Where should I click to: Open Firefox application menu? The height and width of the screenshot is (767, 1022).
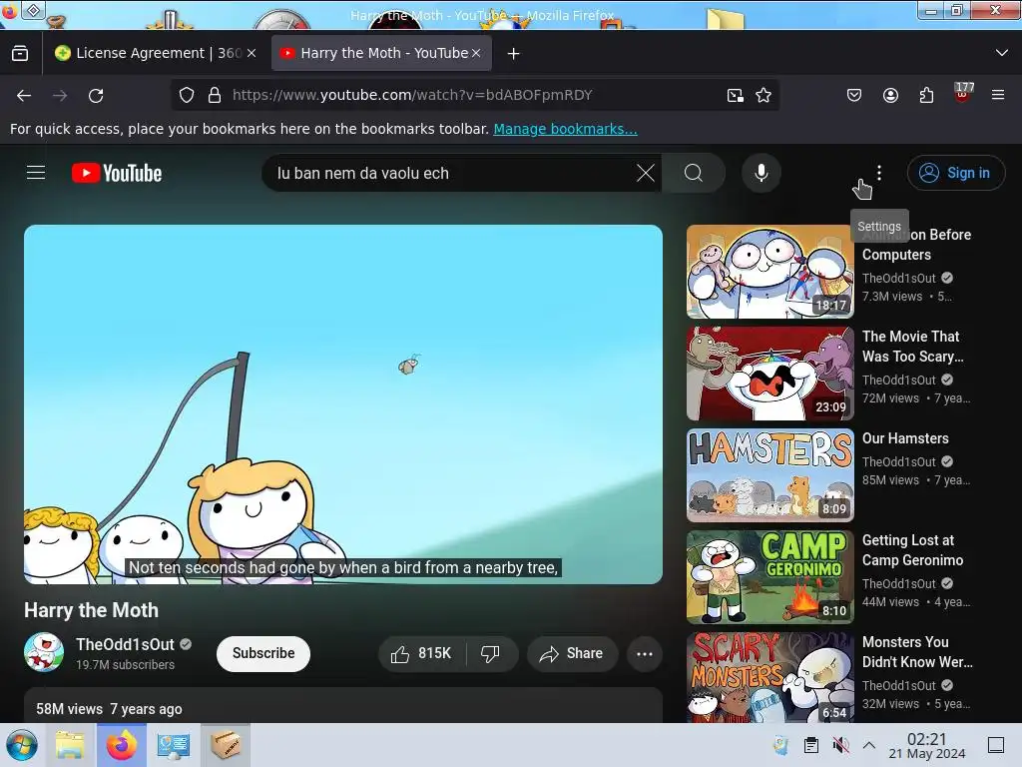tap(998, 95)
